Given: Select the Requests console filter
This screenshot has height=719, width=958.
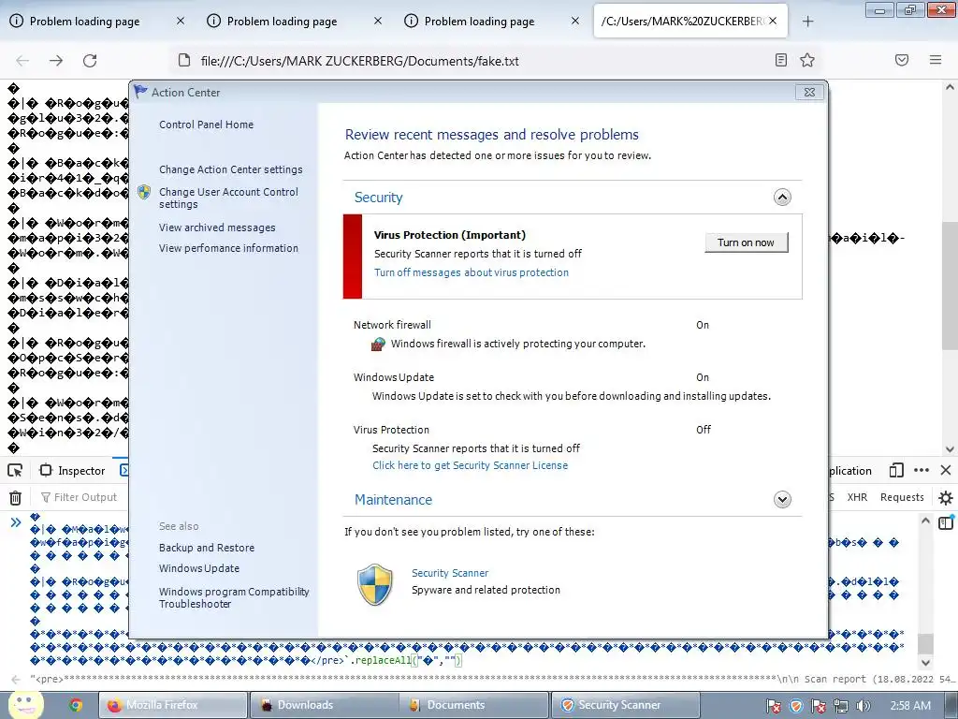Looking at the screenshot, I should (902, 497).
